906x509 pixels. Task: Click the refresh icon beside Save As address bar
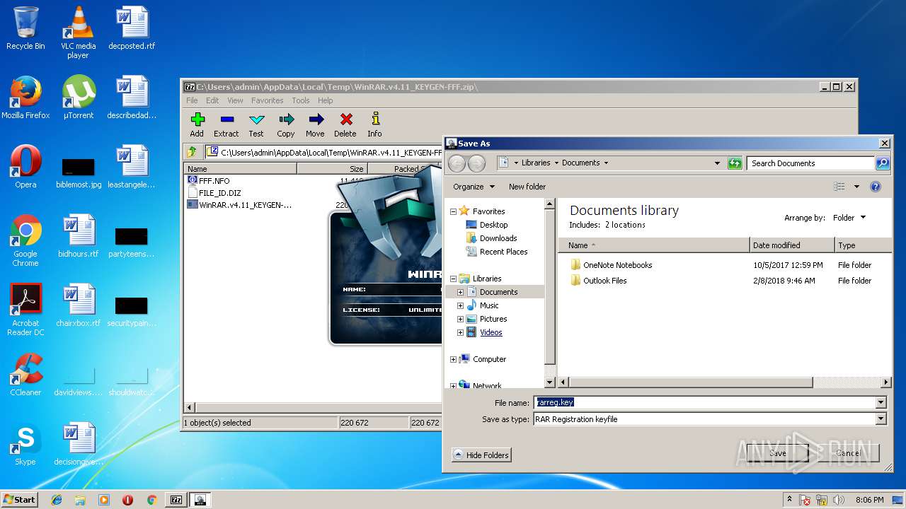tap(735, 163)
